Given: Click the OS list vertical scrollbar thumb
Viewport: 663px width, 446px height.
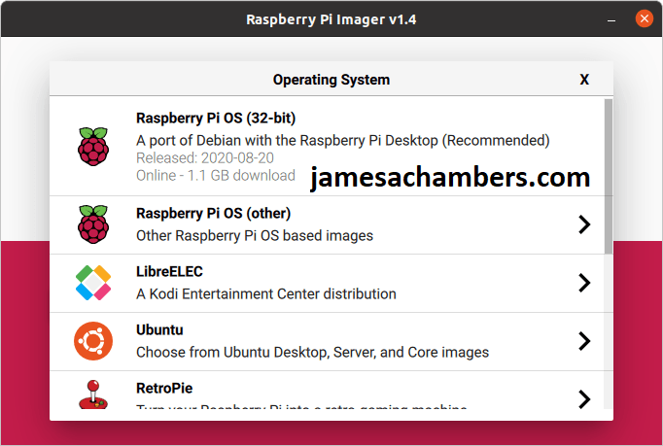Looking at the screenshot, I should click(608, 176).
